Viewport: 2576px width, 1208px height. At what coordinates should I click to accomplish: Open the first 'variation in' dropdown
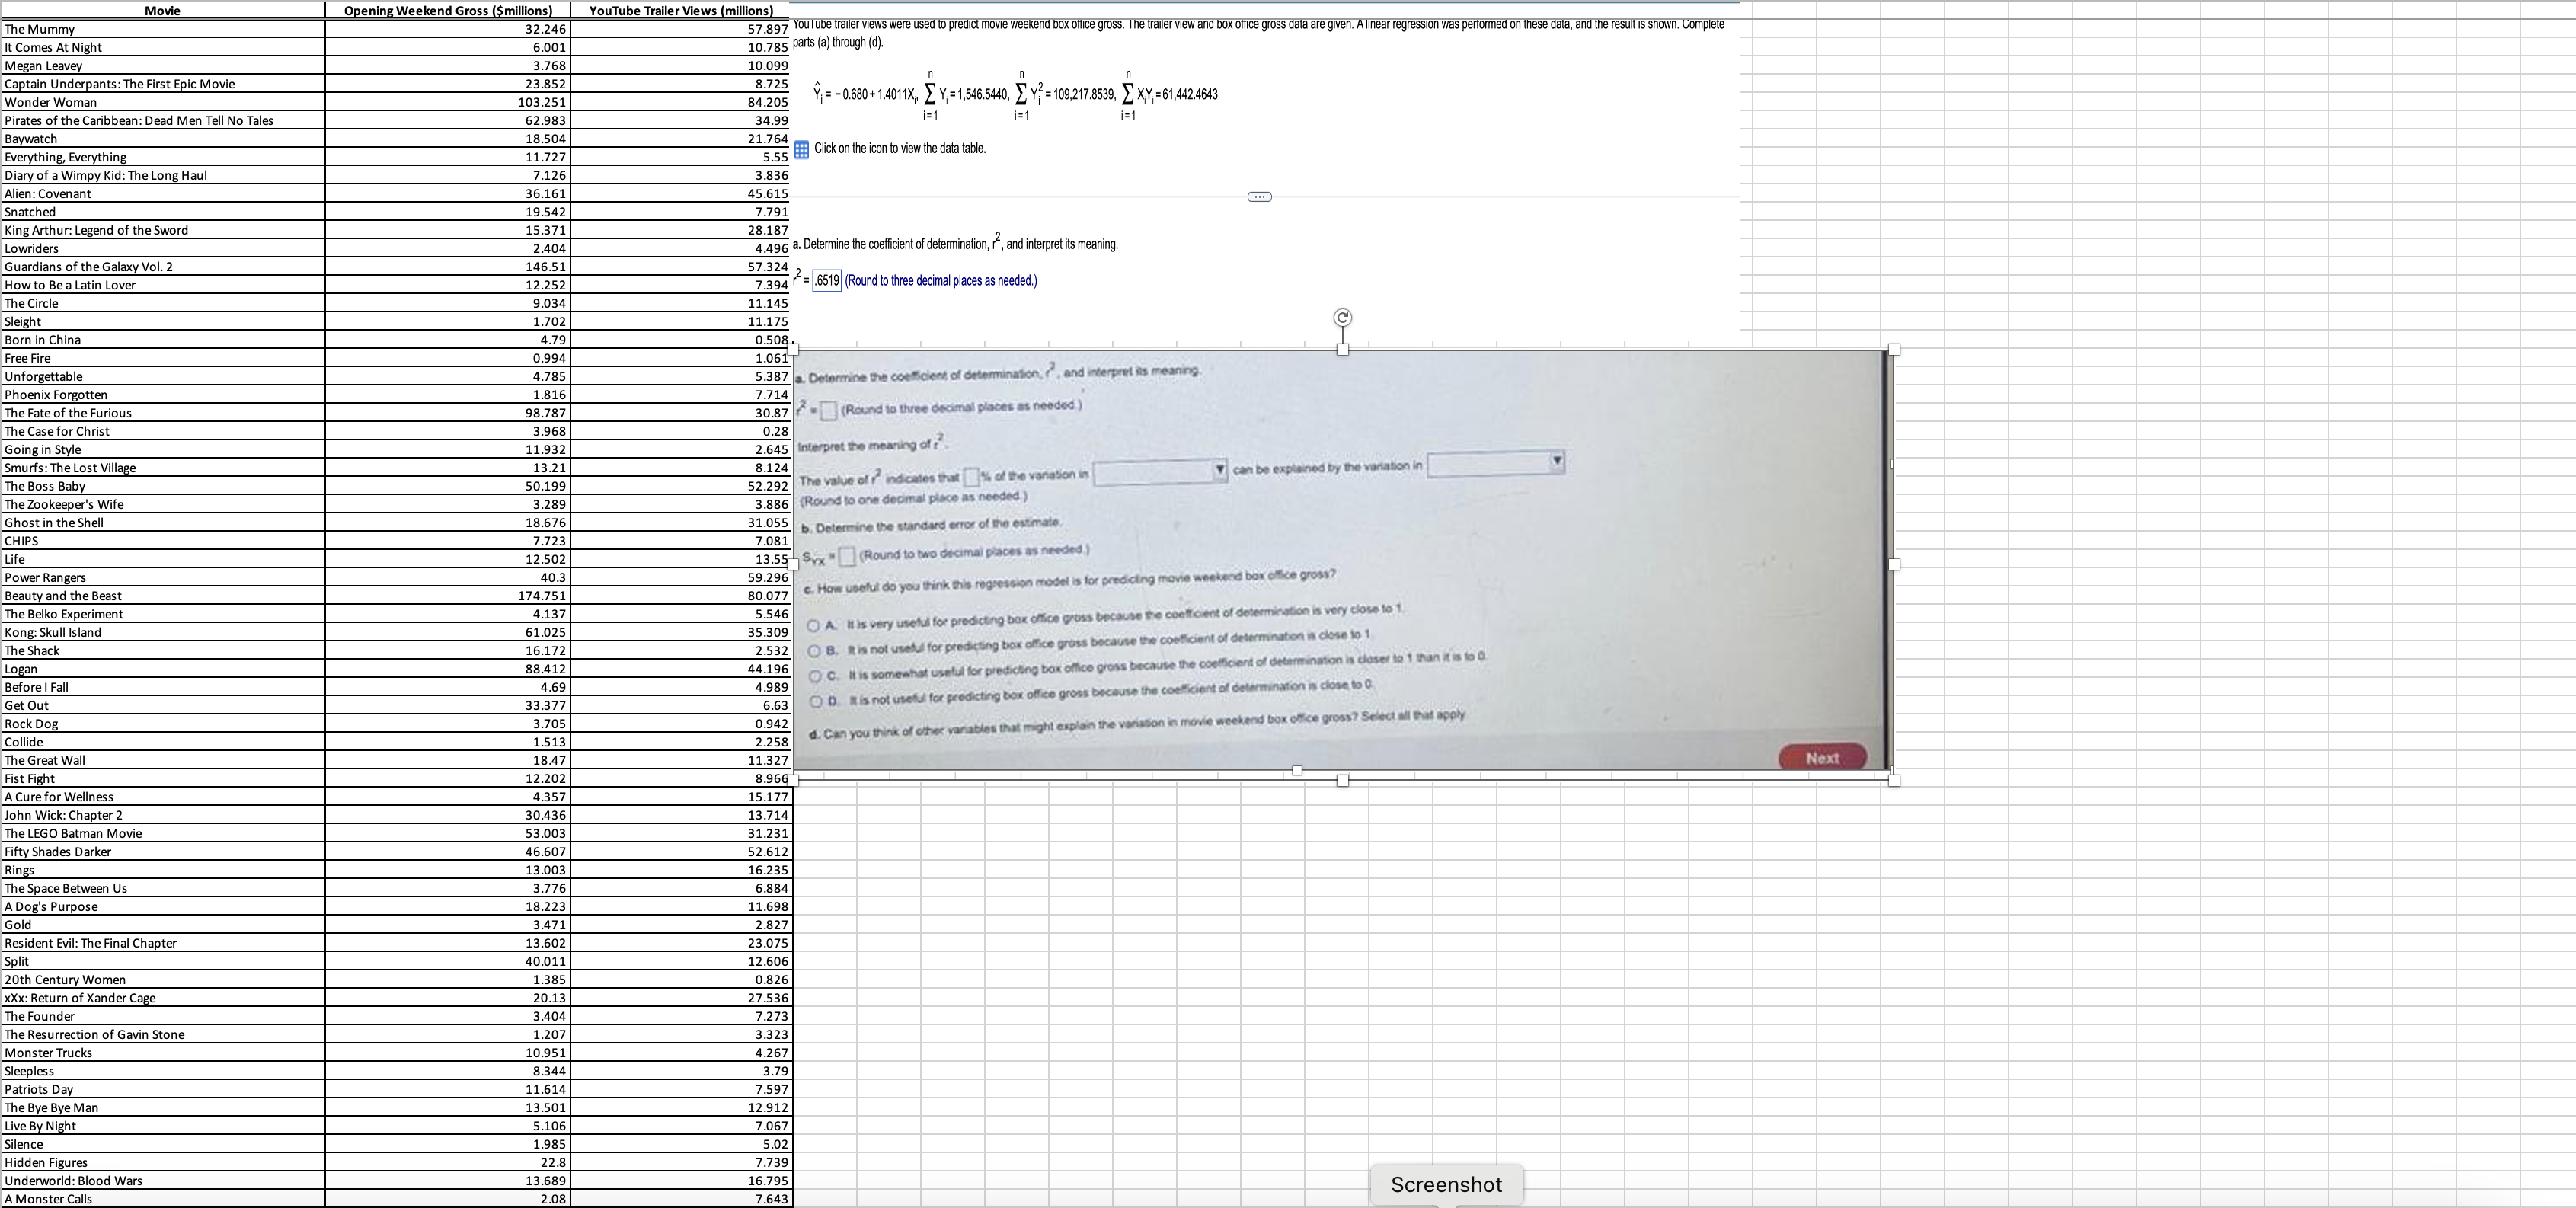click(x=1160, y=471)
